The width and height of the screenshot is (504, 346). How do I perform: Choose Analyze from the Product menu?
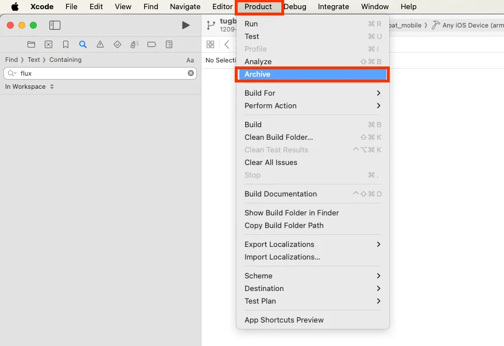click(313, 61)
